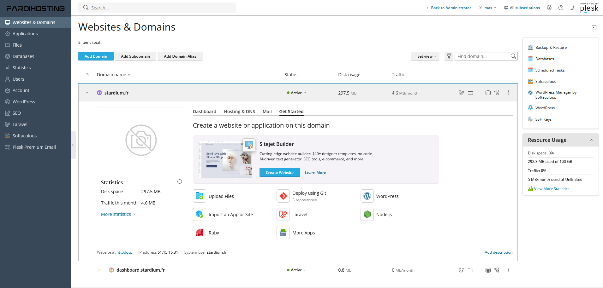Open the mas user menu

tap(487, 8)
